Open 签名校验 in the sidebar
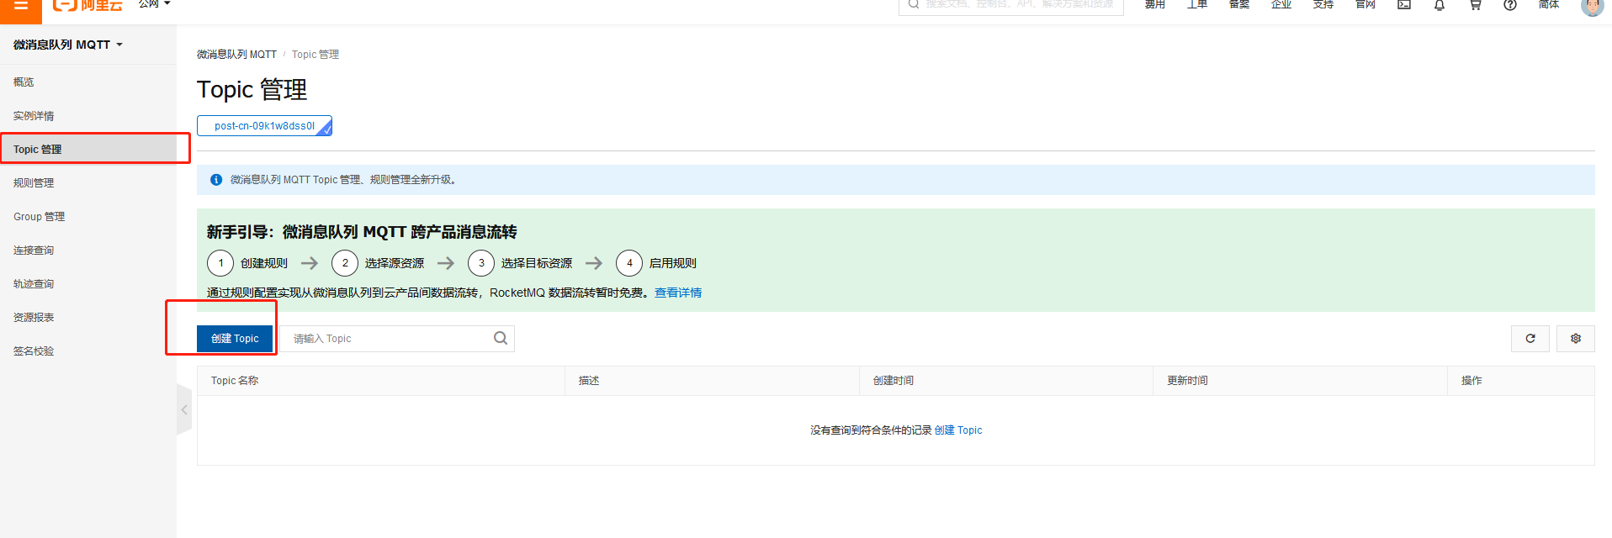1612x538 pixels. tap(34, 351)
